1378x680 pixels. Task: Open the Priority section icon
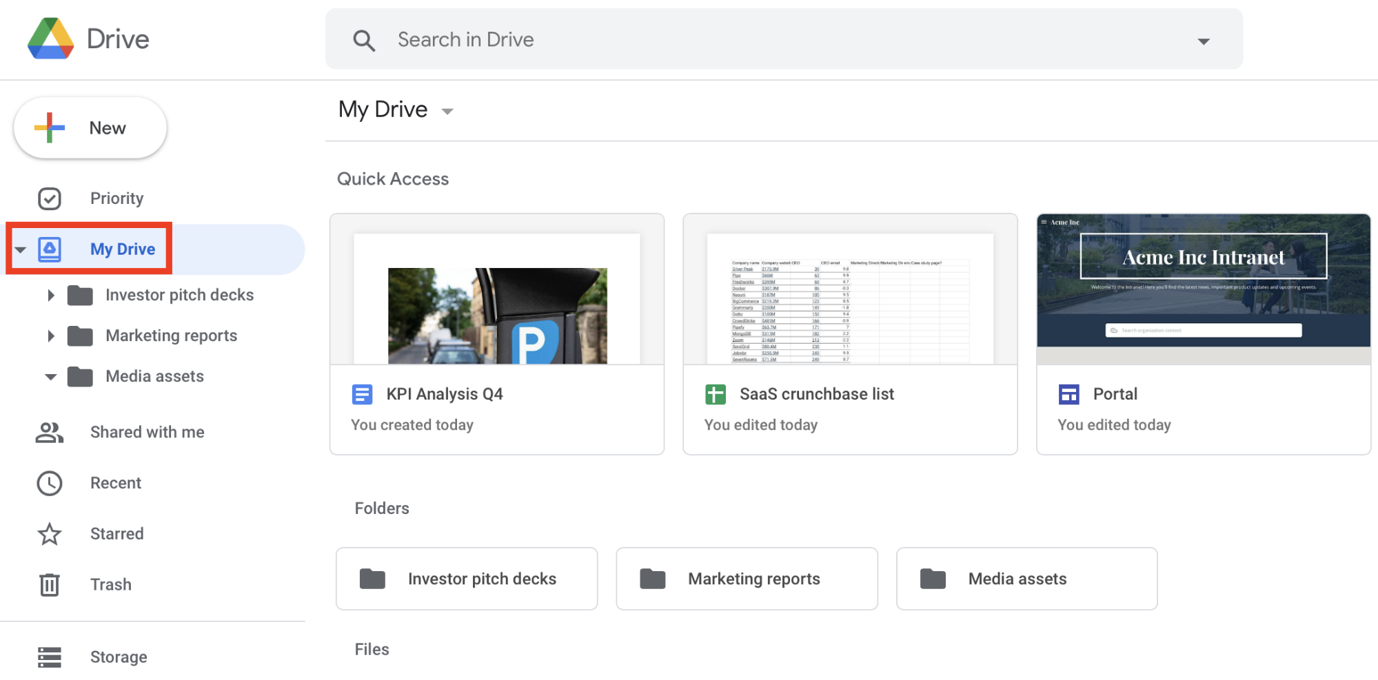pos(49,198)
